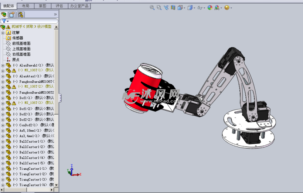Viewport: 303px width, 193px height.
Task: Select the Dof2<1> component
Action: click(33, 114)
